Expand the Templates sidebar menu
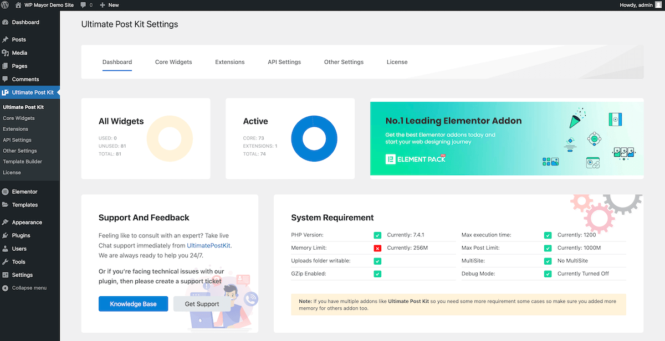This screenshot has width=665, height=341. coord(25,205)
